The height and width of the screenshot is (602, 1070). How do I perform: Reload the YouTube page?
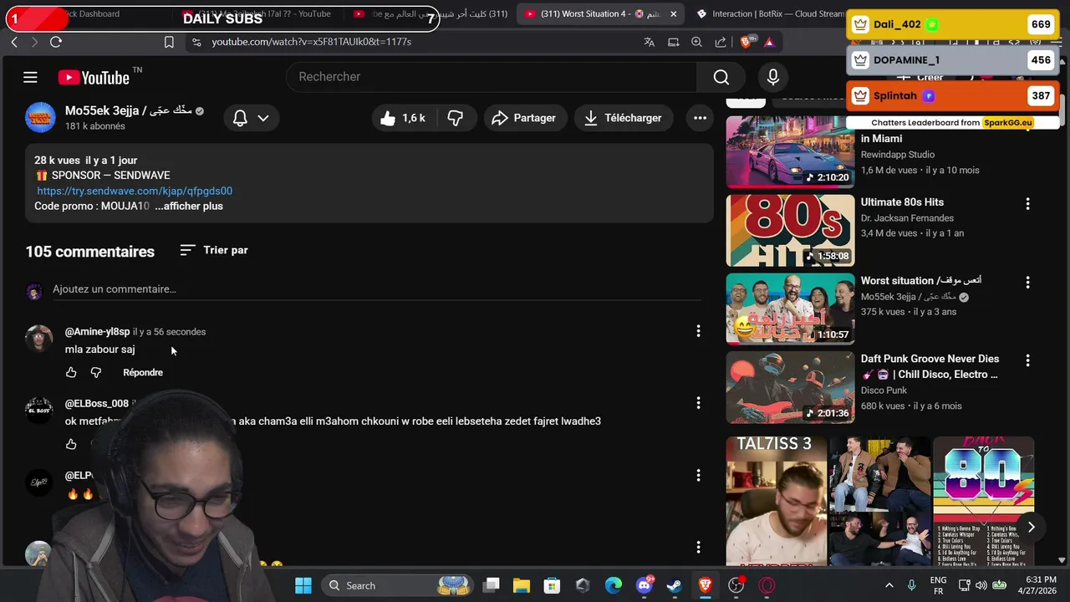(55, 42)
